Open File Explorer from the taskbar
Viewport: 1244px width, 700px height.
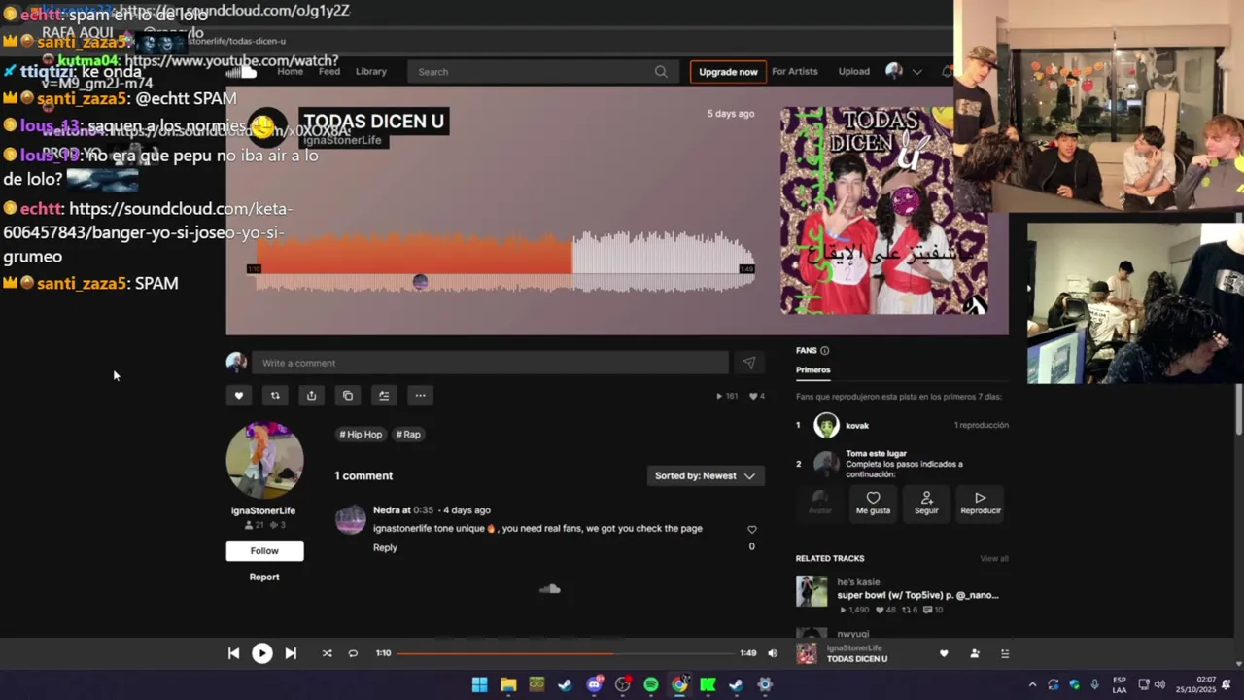[x=508, y=684]
